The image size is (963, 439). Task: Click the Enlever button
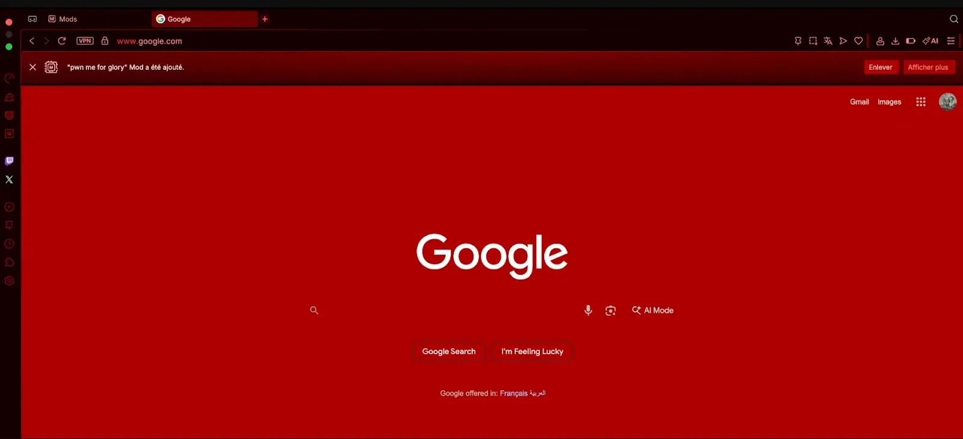coord(881,67)
